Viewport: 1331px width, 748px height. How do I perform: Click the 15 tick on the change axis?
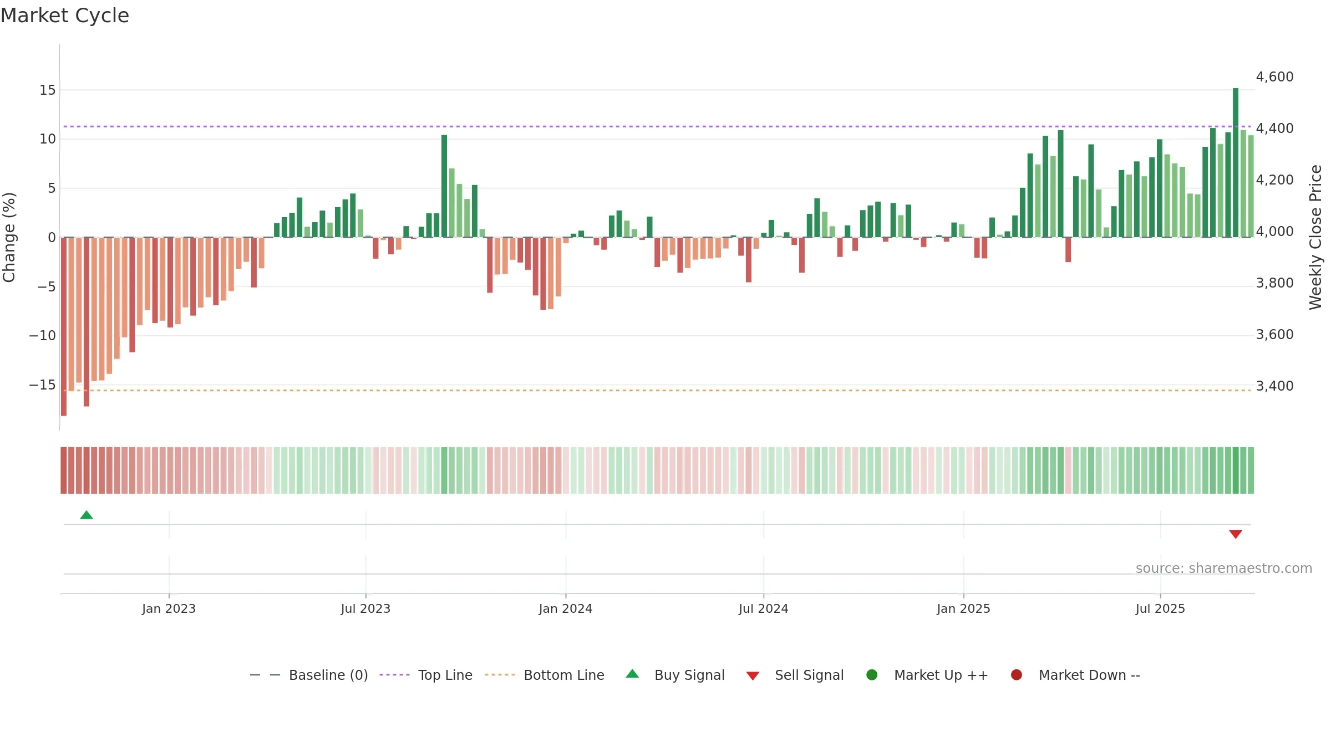tap(48, 90)
